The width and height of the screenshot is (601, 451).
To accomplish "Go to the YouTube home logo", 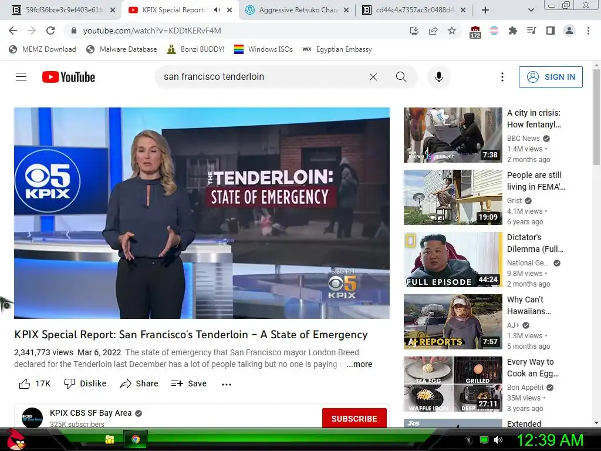I will point(69,77).
